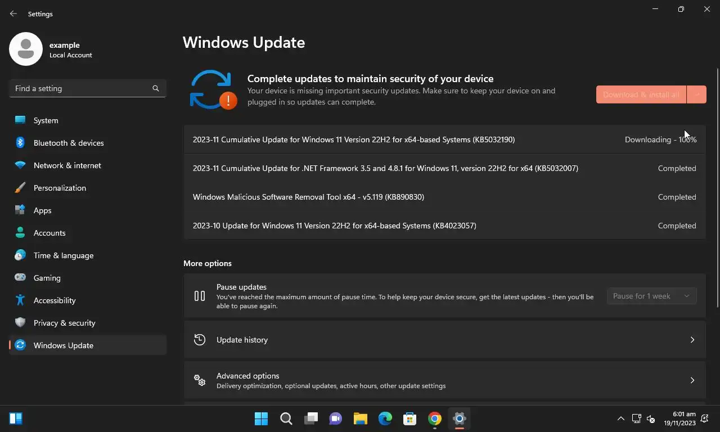Viewport: 720px width, 432px height.
Task: Open the notification center bell icon
Action: 705,418
